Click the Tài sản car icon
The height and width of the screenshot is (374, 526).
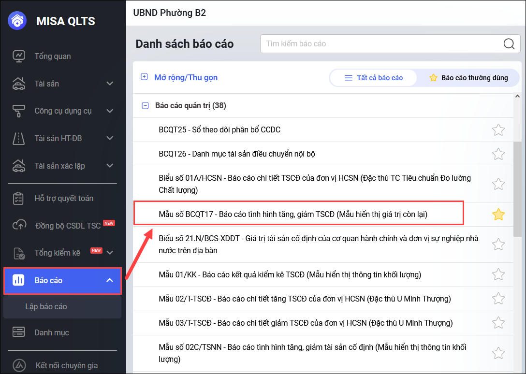click(19, 84)
